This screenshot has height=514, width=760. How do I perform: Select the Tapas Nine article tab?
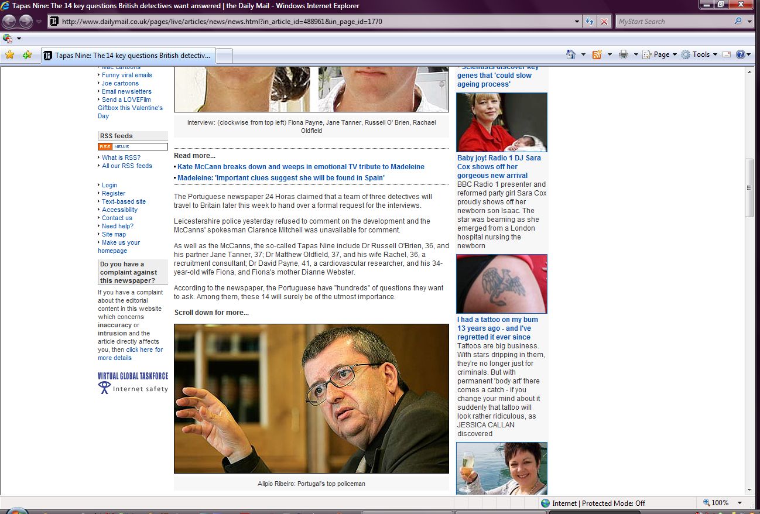click(x=129, y=56)
